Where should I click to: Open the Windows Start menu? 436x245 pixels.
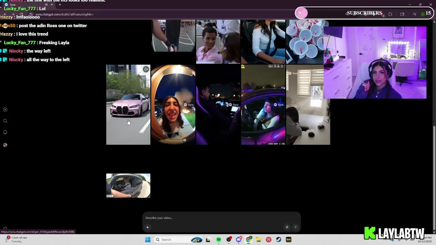147,240
